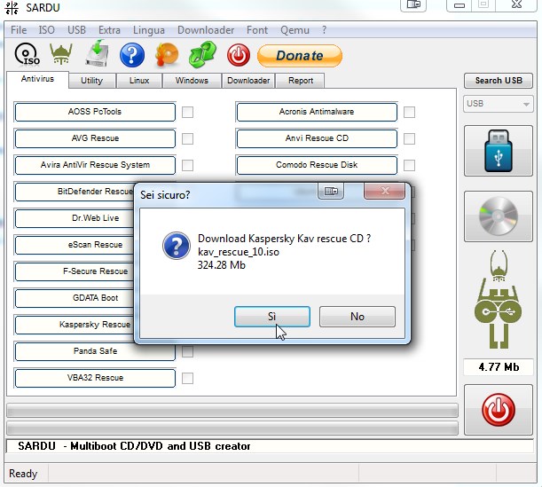Click the AVG Rescue button
This screenshot has height=487, width=542.
click(x=95, y=138)
